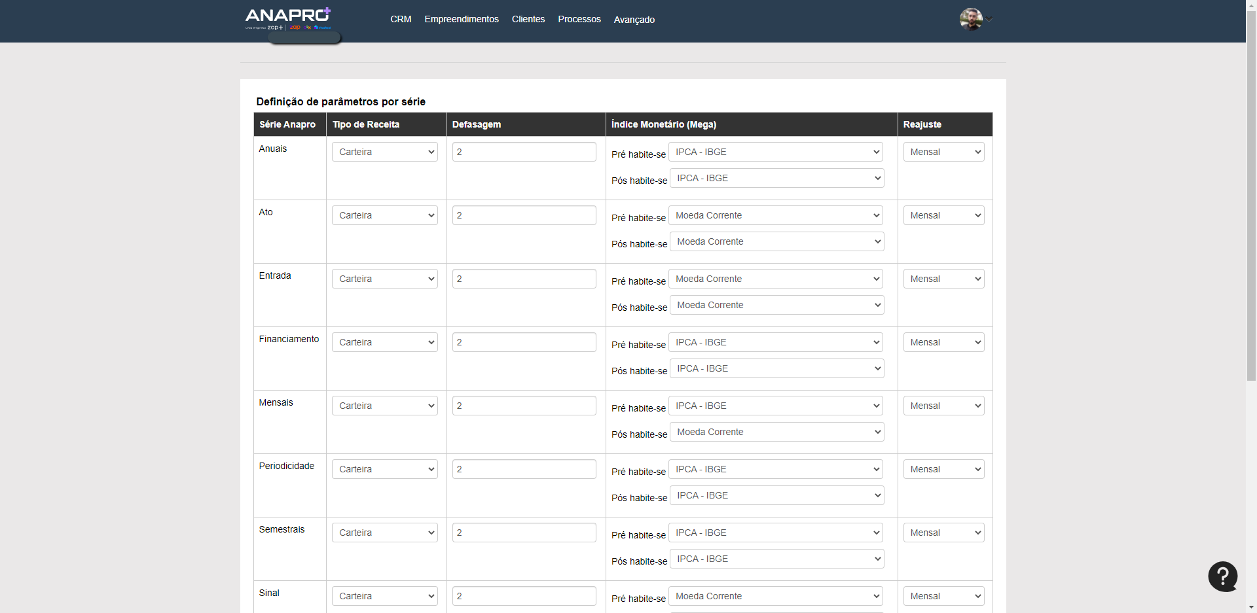1257x613 pixels.
Task: Open the help question mark button
Action: [x=1222, y=576]
